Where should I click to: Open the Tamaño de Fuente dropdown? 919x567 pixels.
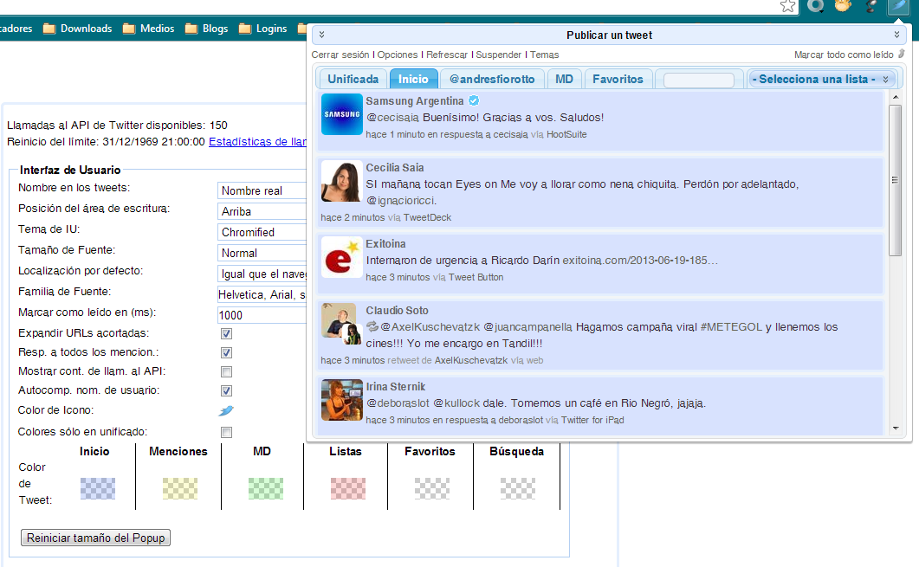262,253
